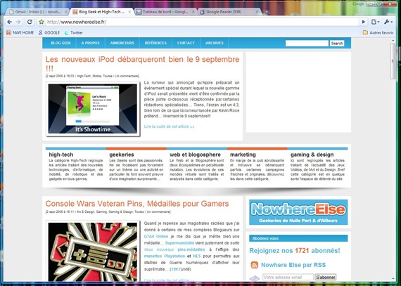Screen dimensions: 401x286
Task: Switch to Tableau de bord tab
Action: [165, 12]
